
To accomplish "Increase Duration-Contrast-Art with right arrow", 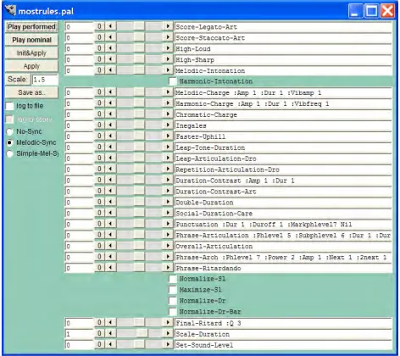I will pos(168,191).
